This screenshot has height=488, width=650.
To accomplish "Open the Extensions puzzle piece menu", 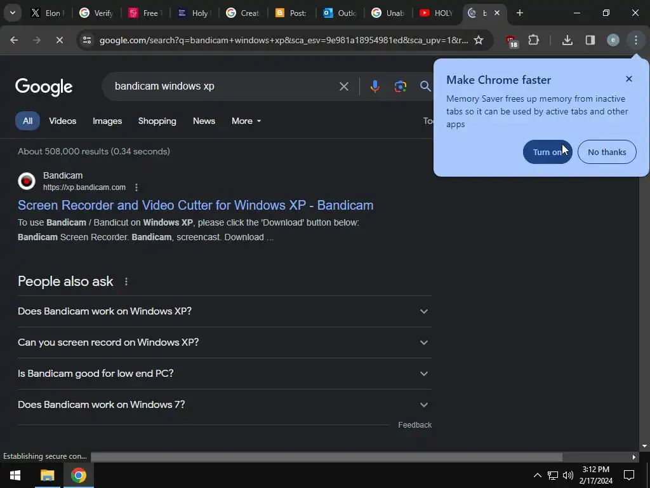I will (x=533, y=40).
